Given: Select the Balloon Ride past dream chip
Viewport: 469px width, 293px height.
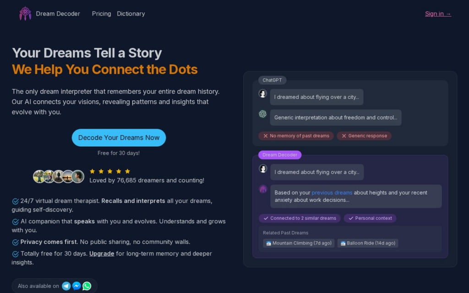Looking at the screenshot, I should tap(368, 243).
